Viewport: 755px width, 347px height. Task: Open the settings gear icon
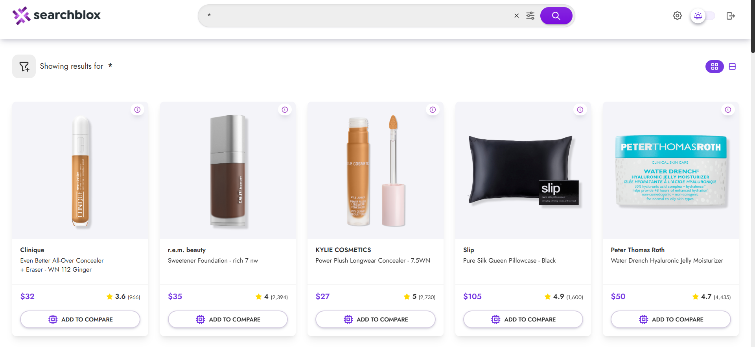[x=677, y=16]
